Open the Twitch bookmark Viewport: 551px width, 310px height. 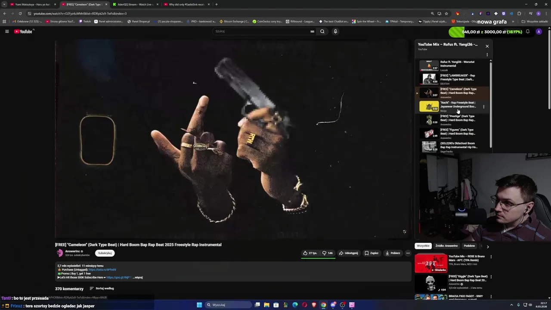point(85,22)
